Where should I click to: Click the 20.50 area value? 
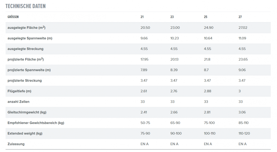(145, 28)
